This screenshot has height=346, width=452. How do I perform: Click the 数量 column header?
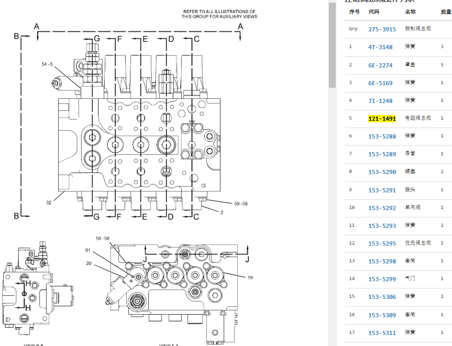[x=446, y=12]
